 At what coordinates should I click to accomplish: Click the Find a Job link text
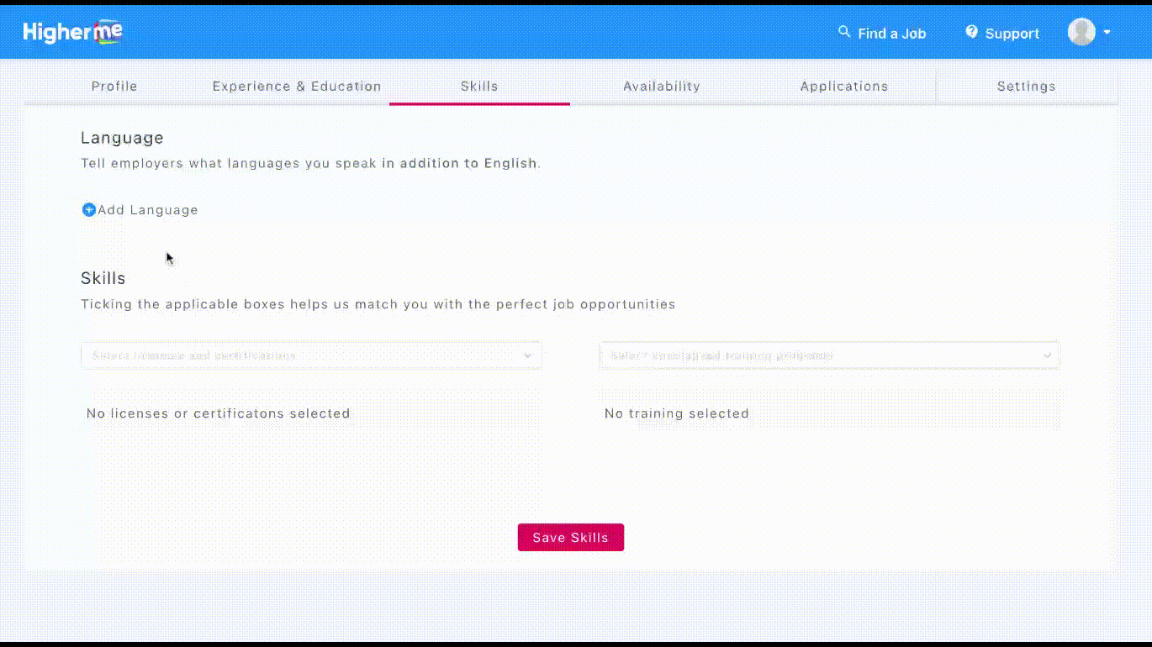click(x=891, y=34)
